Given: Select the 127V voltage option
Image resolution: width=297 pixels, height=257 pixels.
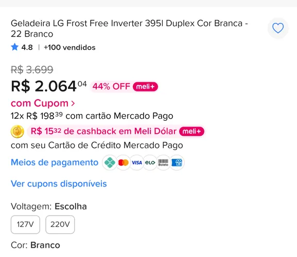Looking at the screenshot, I should point(25,225).
